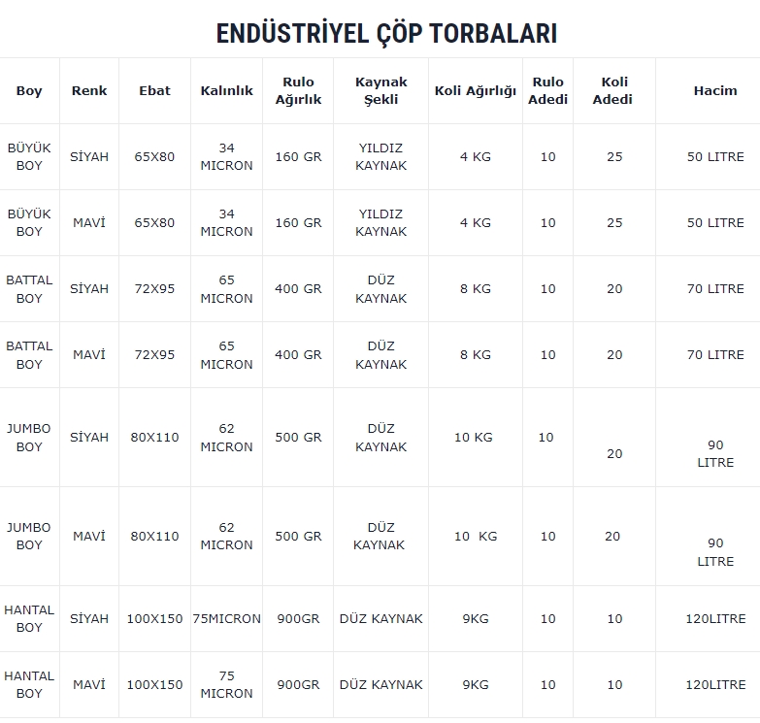Click the Hacim column header
This screenshot has height=723, width=760.
pyautogui.click(x=715, y=90)
